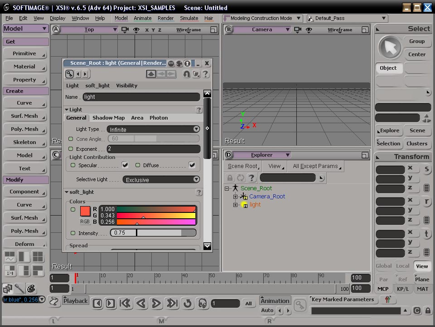
Task: Go to next property page arrow
Action: click(85, 74)
